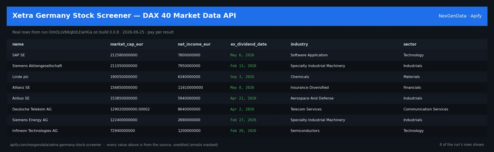Select the 'Siemens Aktiengesellschaft' name cell
This screenshot has height=152, width=494.
pyautogui.click(x=37, y=66)
